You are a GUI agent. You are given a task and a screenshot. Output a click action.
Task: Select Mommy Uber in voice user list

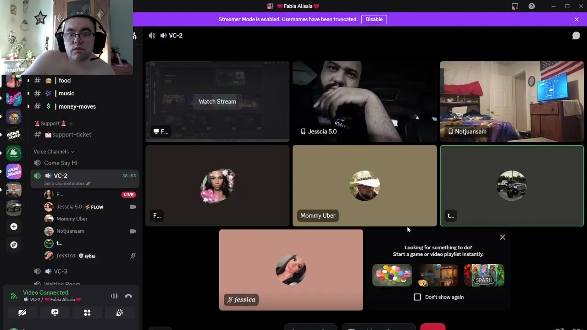(x=89, y=219)
